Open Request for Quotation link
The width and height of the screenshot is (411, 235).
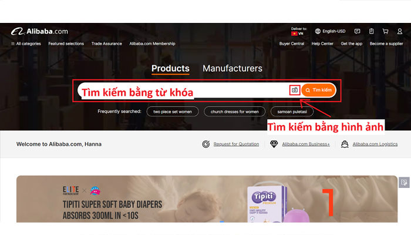click(236, 144)
